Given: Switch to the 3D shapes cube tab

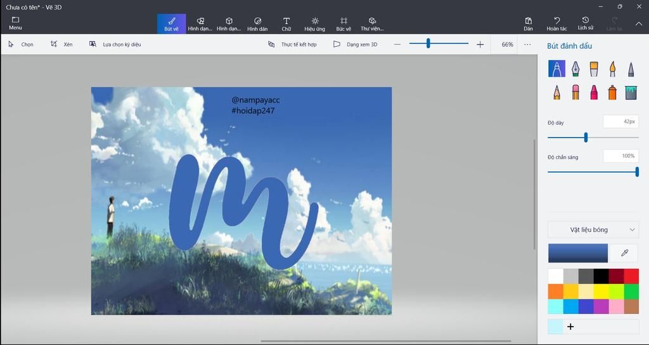Looking at the screenshot, I should click(x=229, y=23).
